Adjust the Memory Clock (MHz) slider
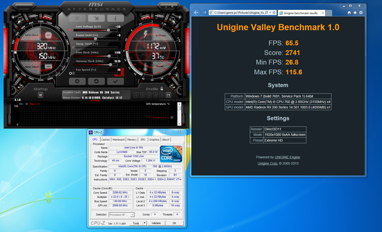Image resolution: width=382 pixels, height=232 pixels. [x=96, y=64]
